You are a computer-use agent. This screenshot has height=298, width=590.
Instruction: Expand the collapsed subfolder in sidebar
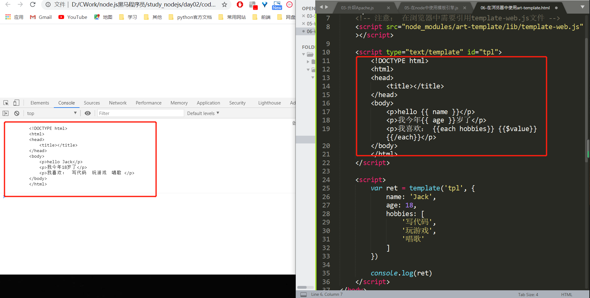[308, 62]
